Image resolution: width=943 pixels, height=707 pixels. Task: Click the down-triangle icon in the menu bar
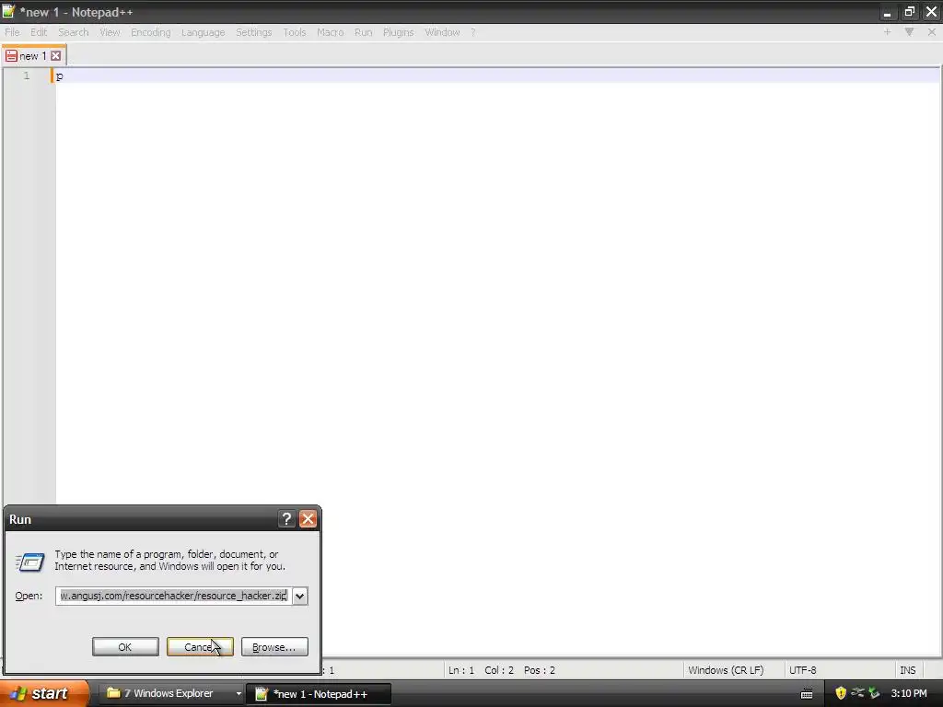pos(909,32)
